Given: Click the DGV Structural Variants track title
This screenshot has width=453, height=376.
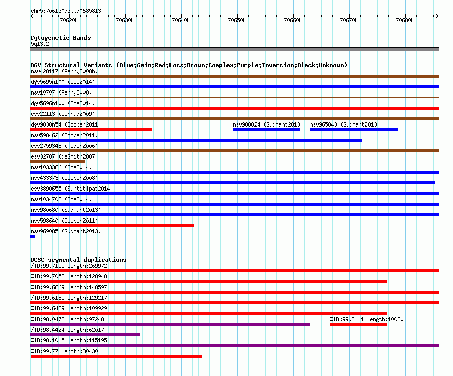Looking at the screenshot, I should 189,65.
